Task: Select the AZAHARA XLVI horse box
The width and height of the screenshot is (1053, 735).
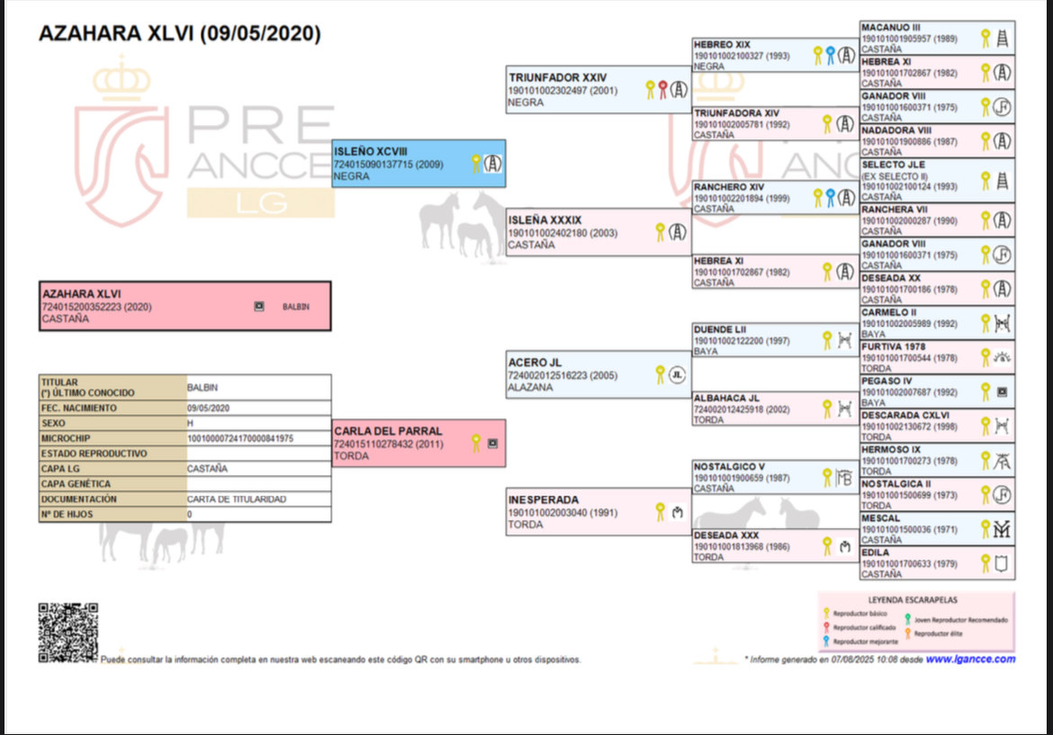Action: 184,306
